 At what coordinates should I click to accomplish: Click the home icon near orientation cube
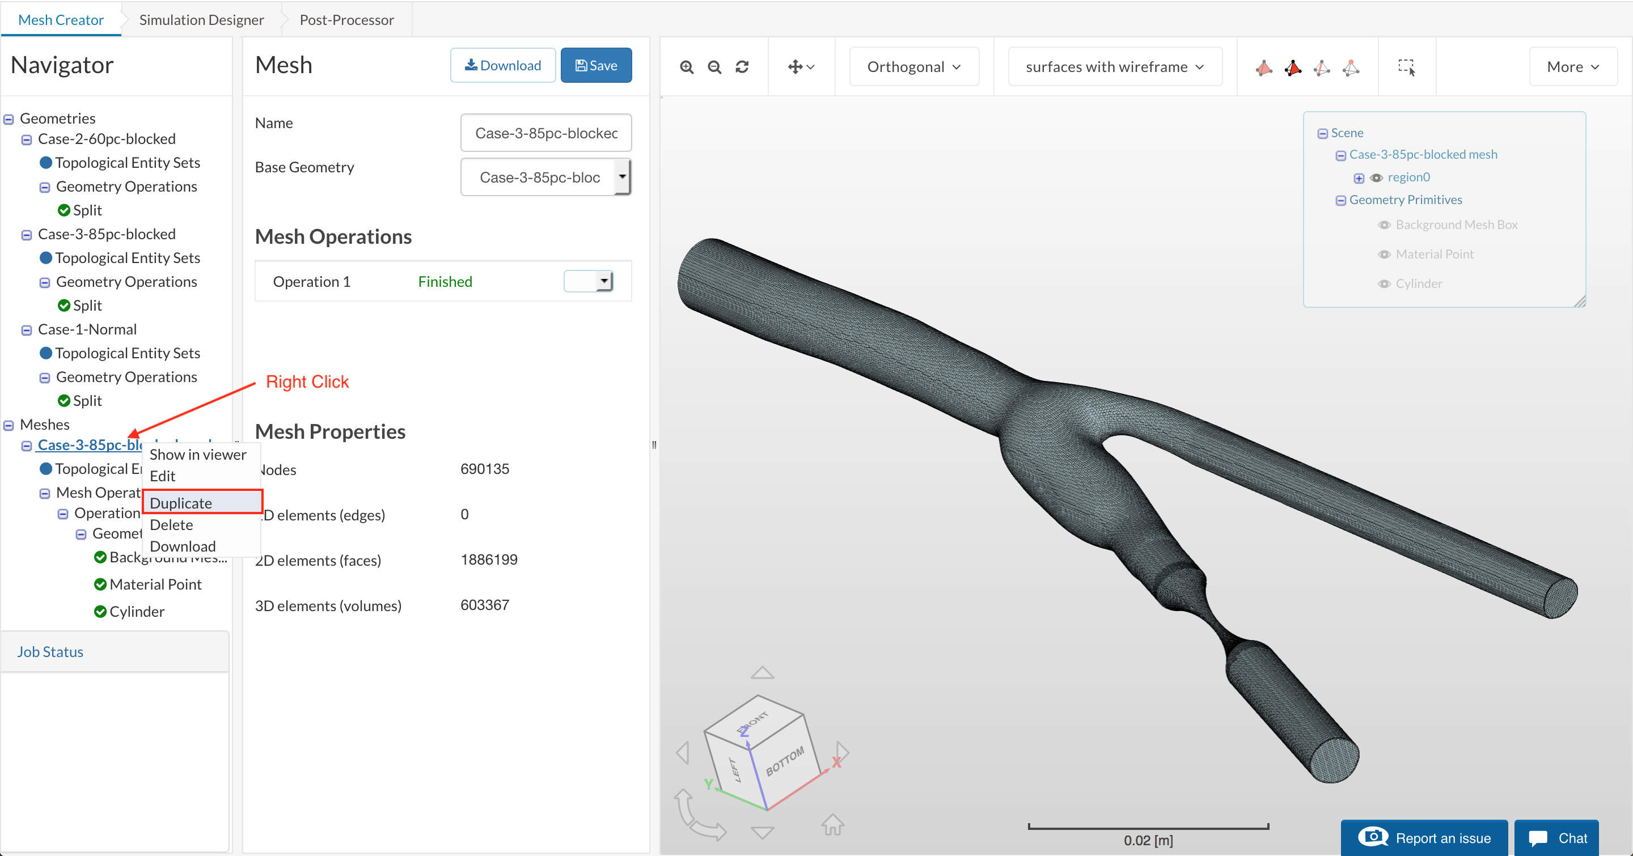point(832,824)
